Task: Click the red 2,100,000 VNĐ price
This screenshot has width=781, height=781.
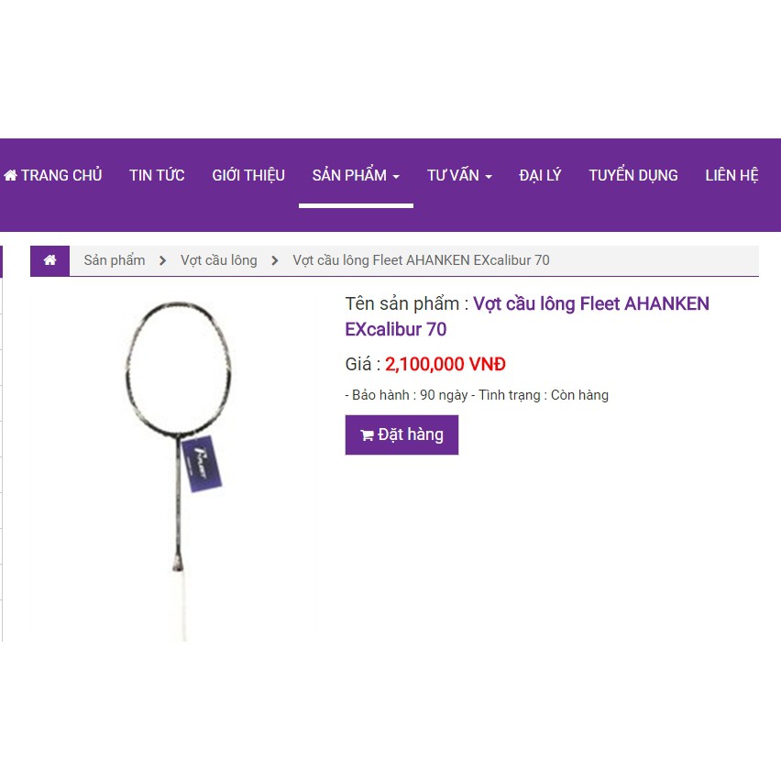Action: pos(445,364)
